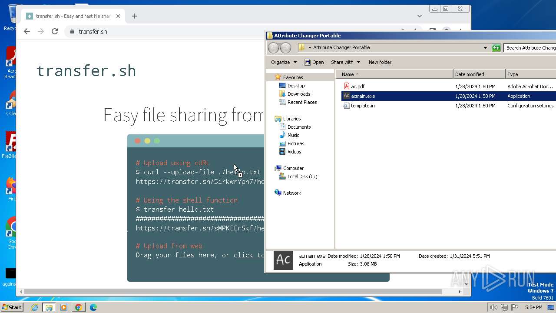Open Windows Media Player from taskbar
Screen dimensions: 556x313
click(64, 307)
